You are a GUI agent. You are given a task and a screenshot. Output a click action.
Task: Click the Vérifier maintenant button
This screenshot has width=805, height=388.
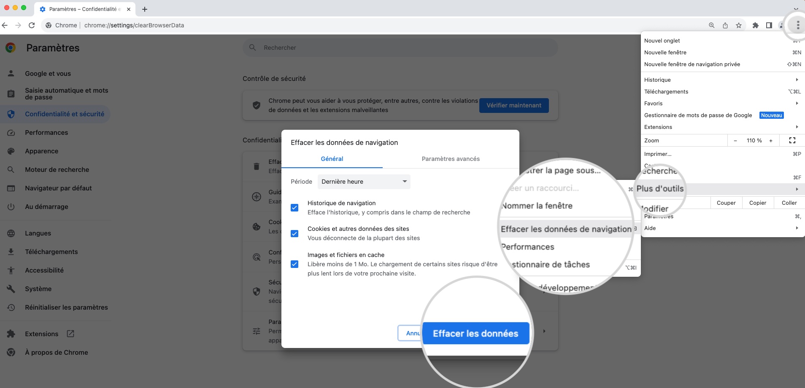coord(514,105)
